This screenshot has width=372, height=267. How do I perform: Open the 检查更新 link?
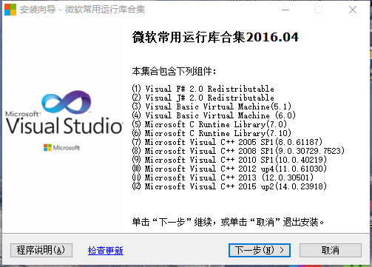pos(106,251)
